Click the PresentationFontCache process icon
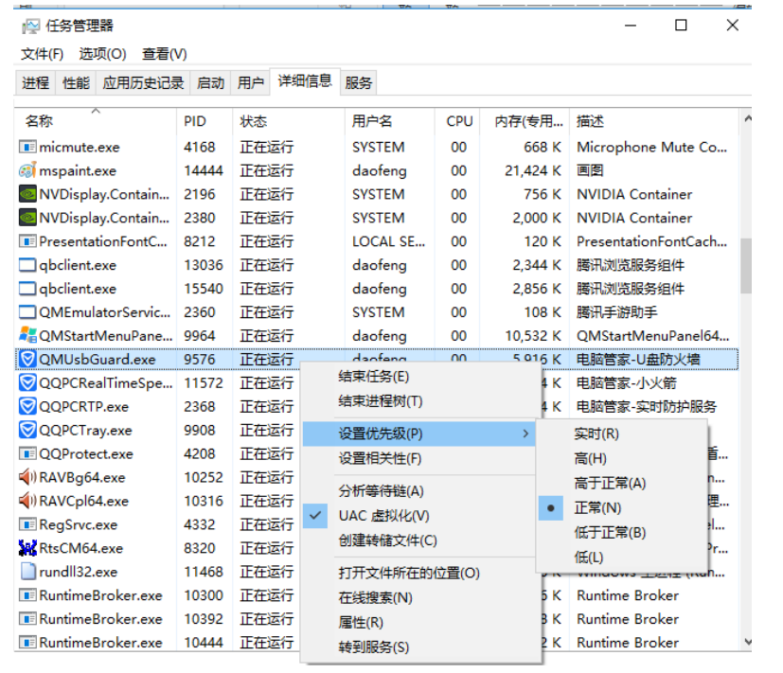Image resolution: width=783 pixels, height=673 pixels. pos(27,241)
